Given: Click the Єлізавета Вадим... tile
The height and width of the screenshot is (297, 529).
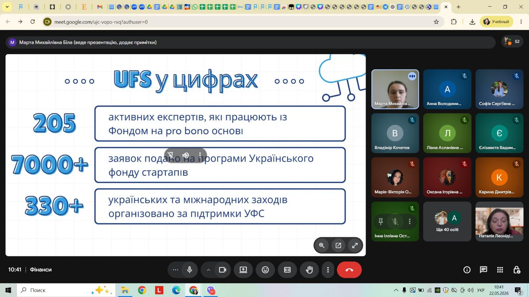Looking at the screenshot, I should [499, 133].
